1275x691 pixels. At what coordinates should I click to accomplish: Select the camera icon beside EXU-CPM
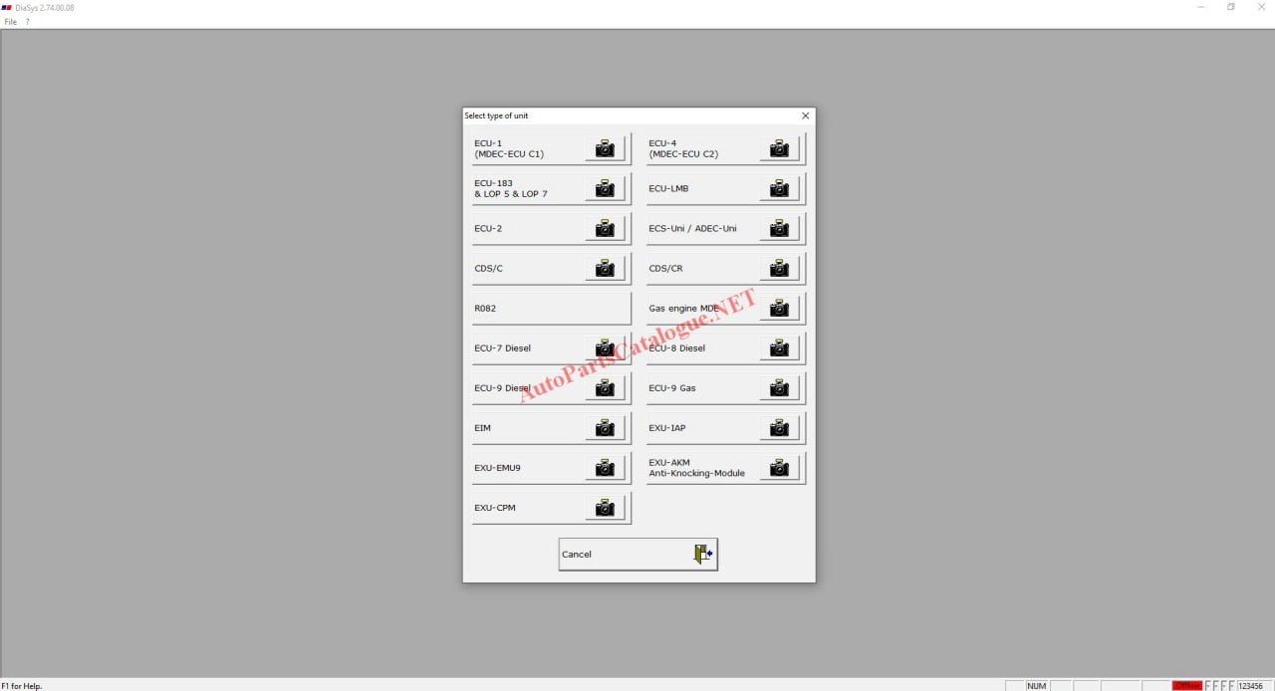[605, 508]
